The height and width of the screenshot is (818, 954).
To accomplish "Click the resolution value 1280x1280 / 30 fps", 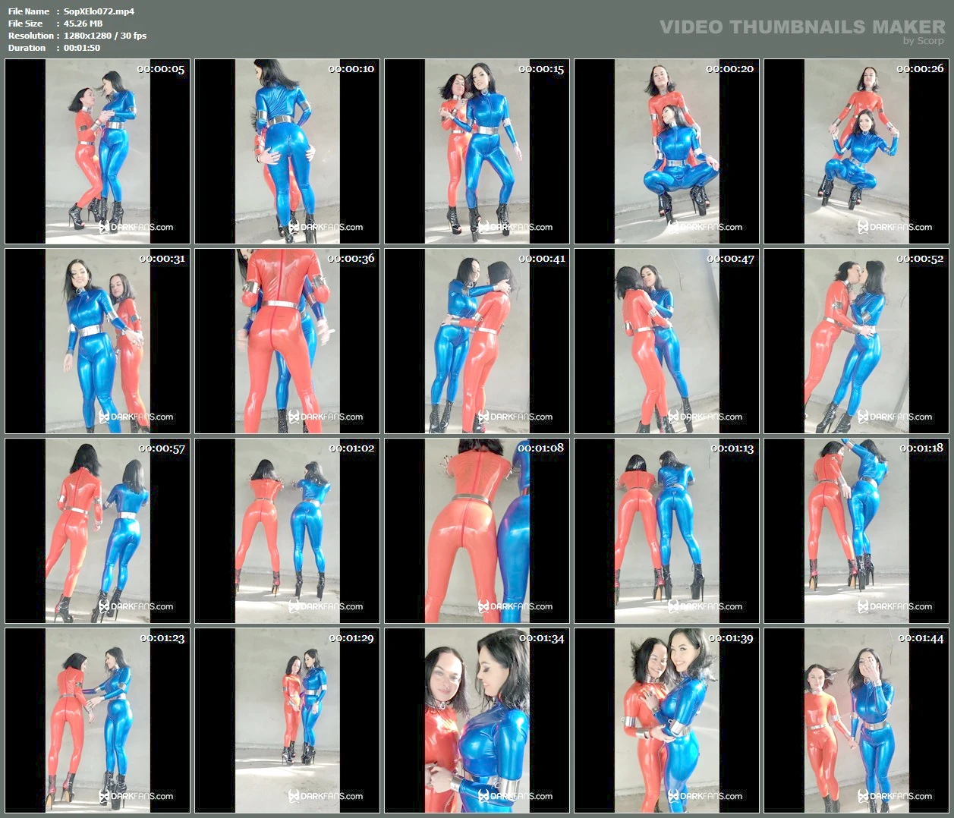I will (x=105, y=36).
